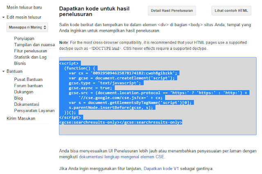
Task: Open the Bisnis section
Action: coord(20,63)
